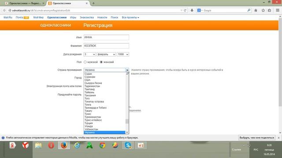Select the женский gender radio button
The height and width of the screenshot is (158, 282).
(101, 62)
